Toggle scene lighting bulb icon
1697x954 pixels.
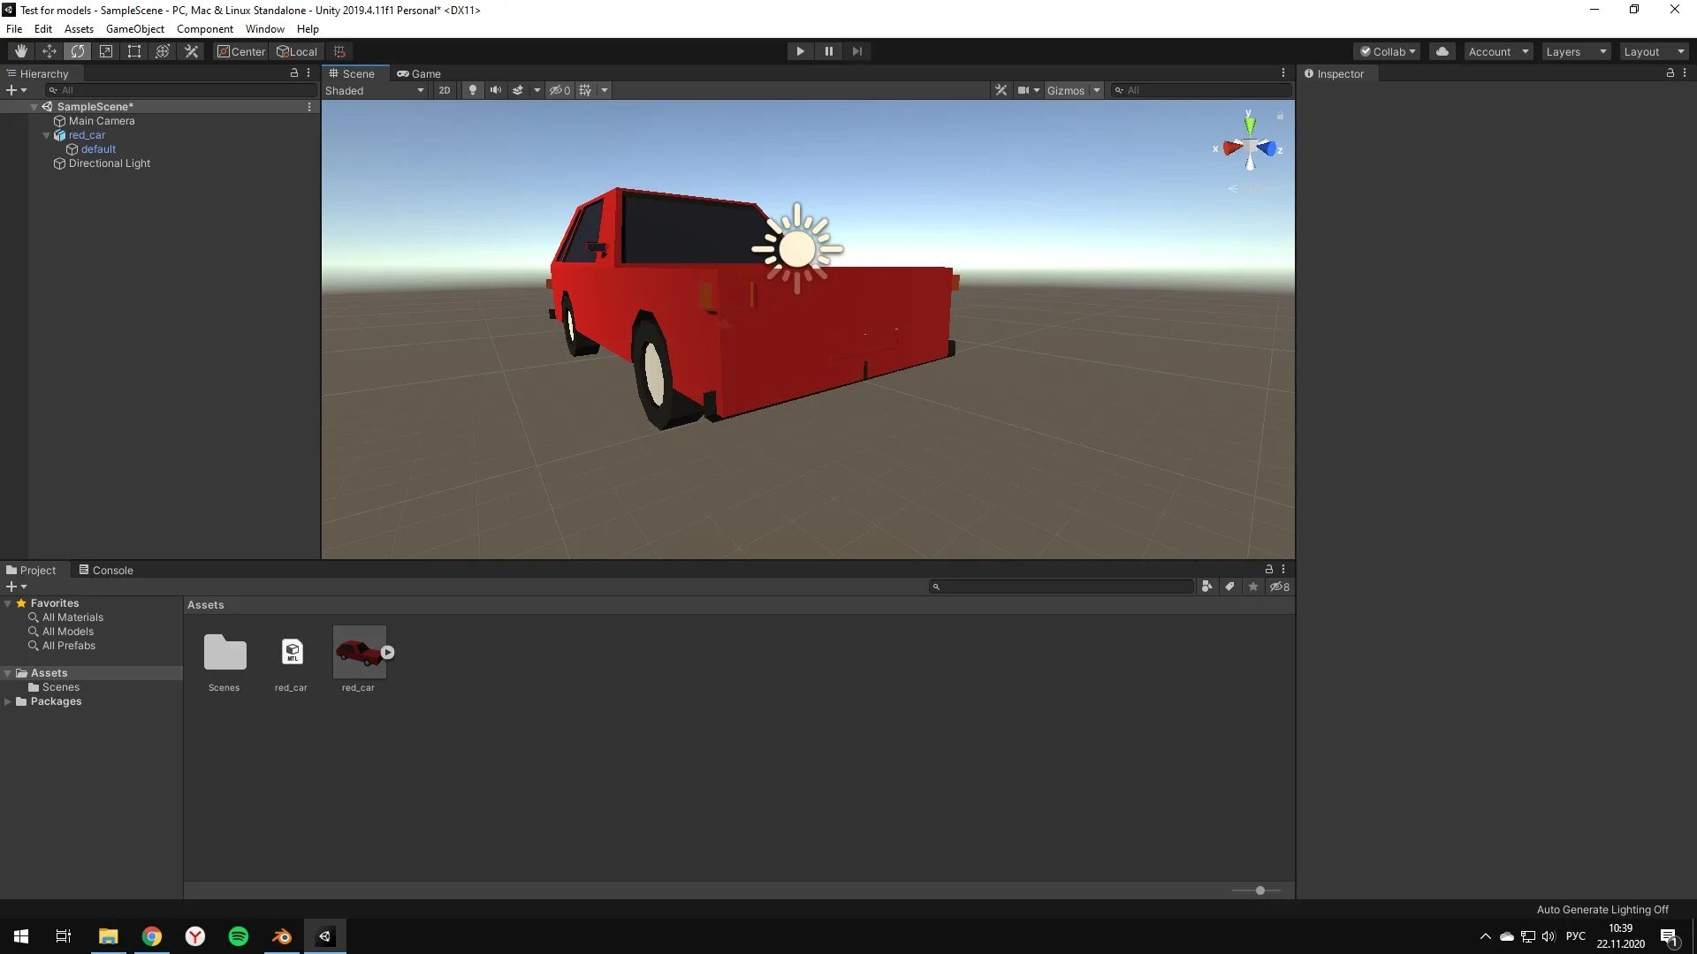473,90
